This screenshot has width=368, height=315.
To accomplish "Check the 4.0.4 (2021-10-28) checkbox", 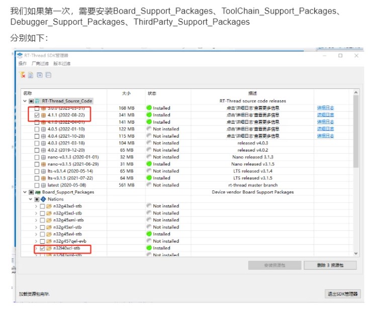I will tap(37, 136).
